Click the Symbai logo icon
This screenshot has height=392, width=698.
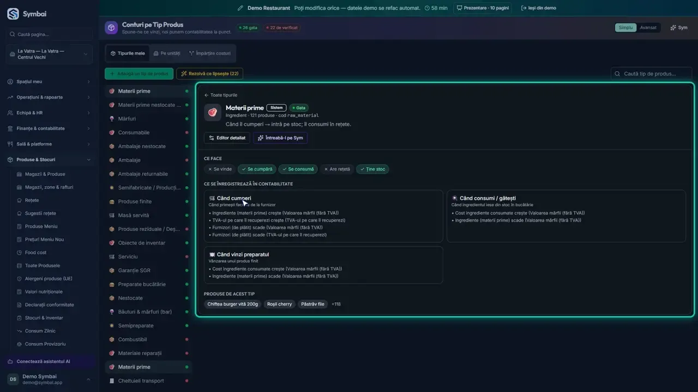(13, 14)
